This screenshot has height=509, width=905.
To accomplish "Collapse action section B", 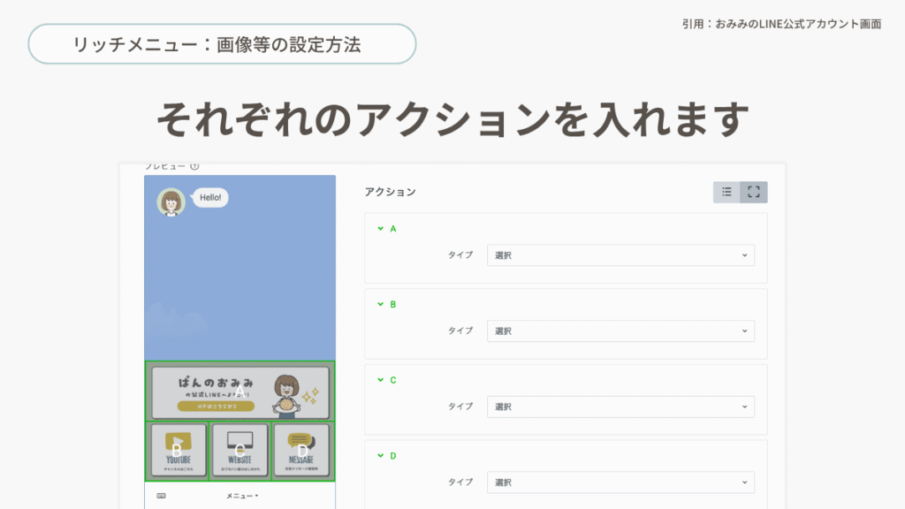I will 380,304.
